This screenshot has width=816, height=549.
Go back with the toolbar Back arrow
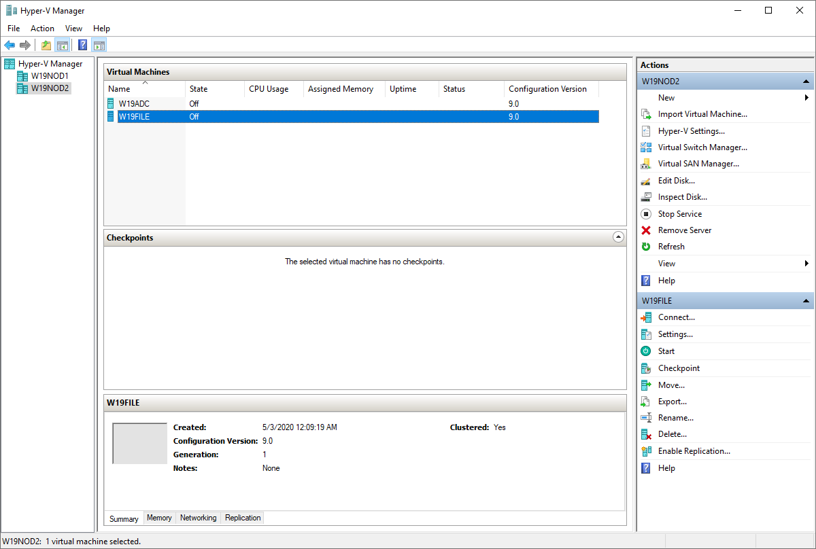pos(10,46)
